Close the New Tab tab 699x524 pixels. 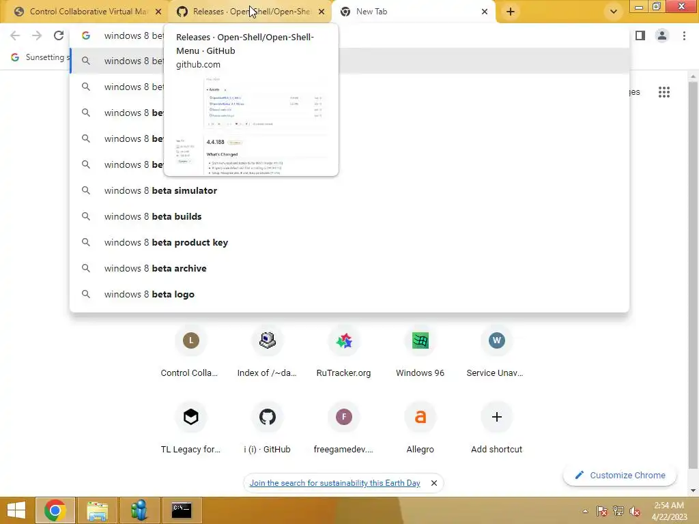tap(485, 12)
